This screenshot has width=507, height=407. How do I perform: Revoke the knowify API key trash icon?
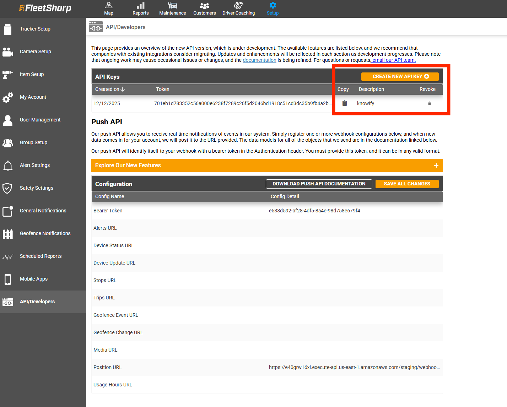click(429, 103)
